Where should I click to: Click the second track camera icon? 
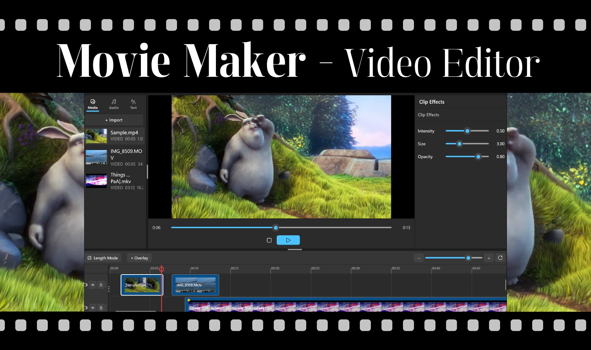pyautogui.click(x=86, y=308)
